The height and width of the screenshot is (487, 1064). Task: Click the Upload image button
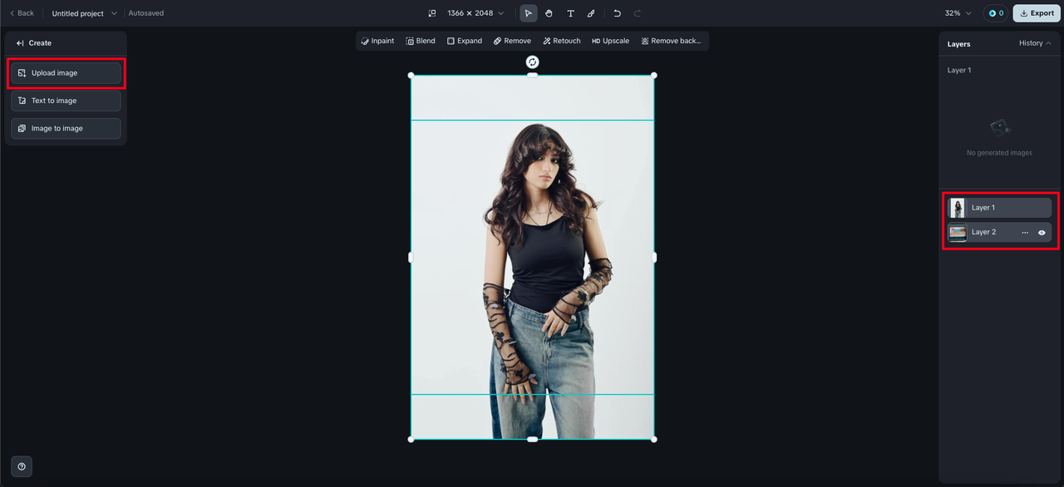(x=66, y=73)
